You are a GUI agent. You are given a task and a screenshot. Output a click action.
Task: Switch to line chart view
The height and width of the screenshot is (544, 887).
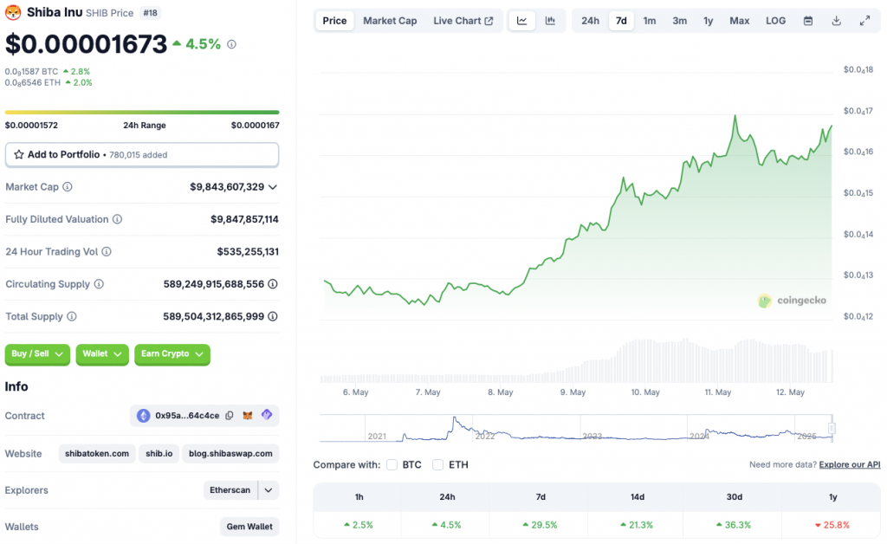521,21
